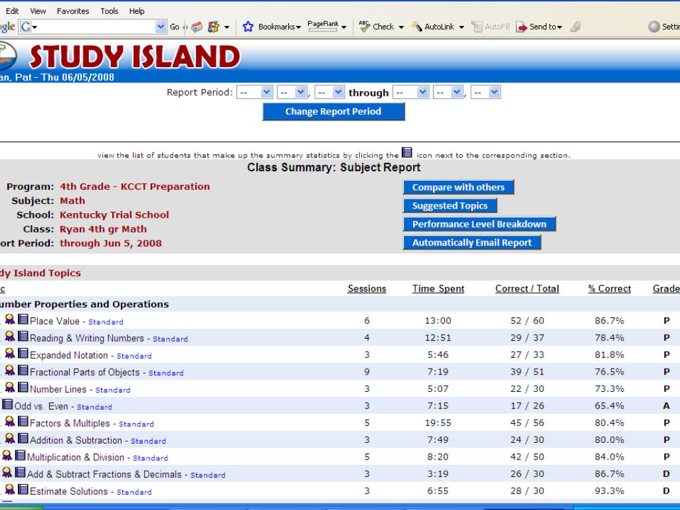Open the Help menu
Screen dimensions: 680x510
coord(137,11)
